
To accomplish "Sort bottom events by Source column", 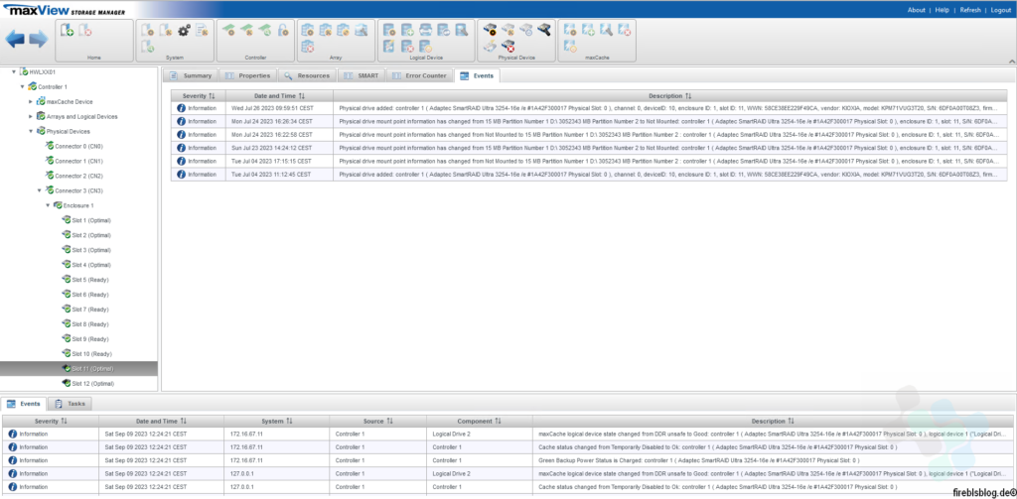I will tap(378, 422).
